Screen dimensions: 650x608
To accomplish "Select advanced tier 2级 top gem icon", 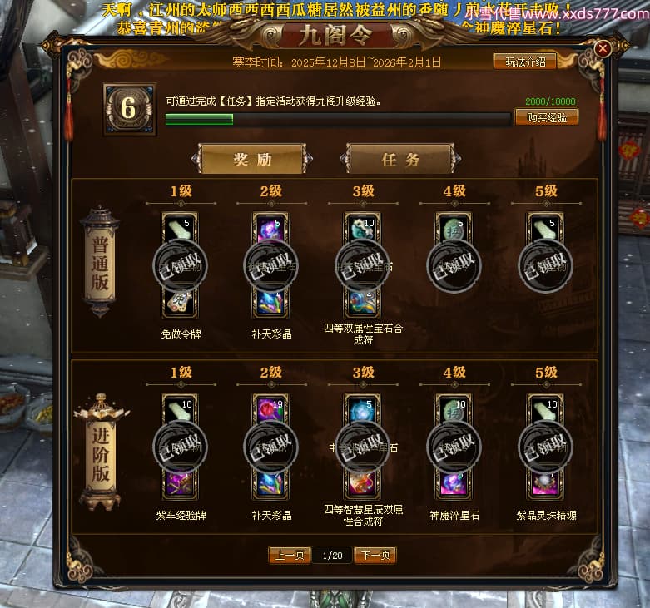I will coord(271,408).
